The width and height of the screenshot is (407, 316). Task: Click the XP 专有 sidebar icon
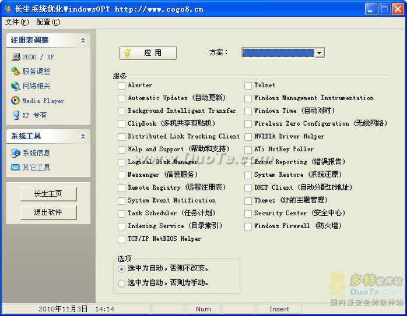[16, 115]
